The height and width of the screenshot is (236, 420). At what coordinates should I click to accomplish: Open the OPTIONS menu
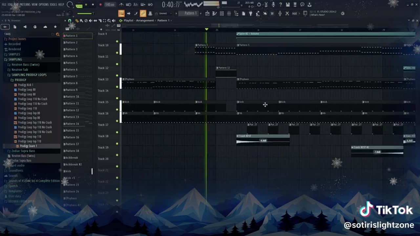(44, 5)
